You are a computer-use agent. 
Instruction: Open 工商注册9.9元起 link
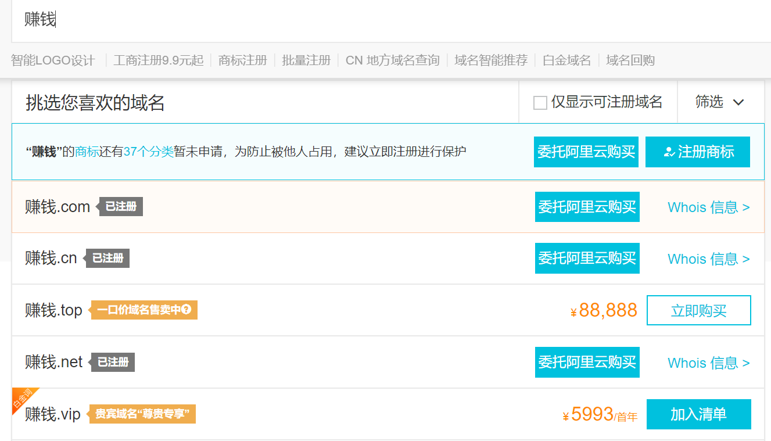(x=159, y=60)
